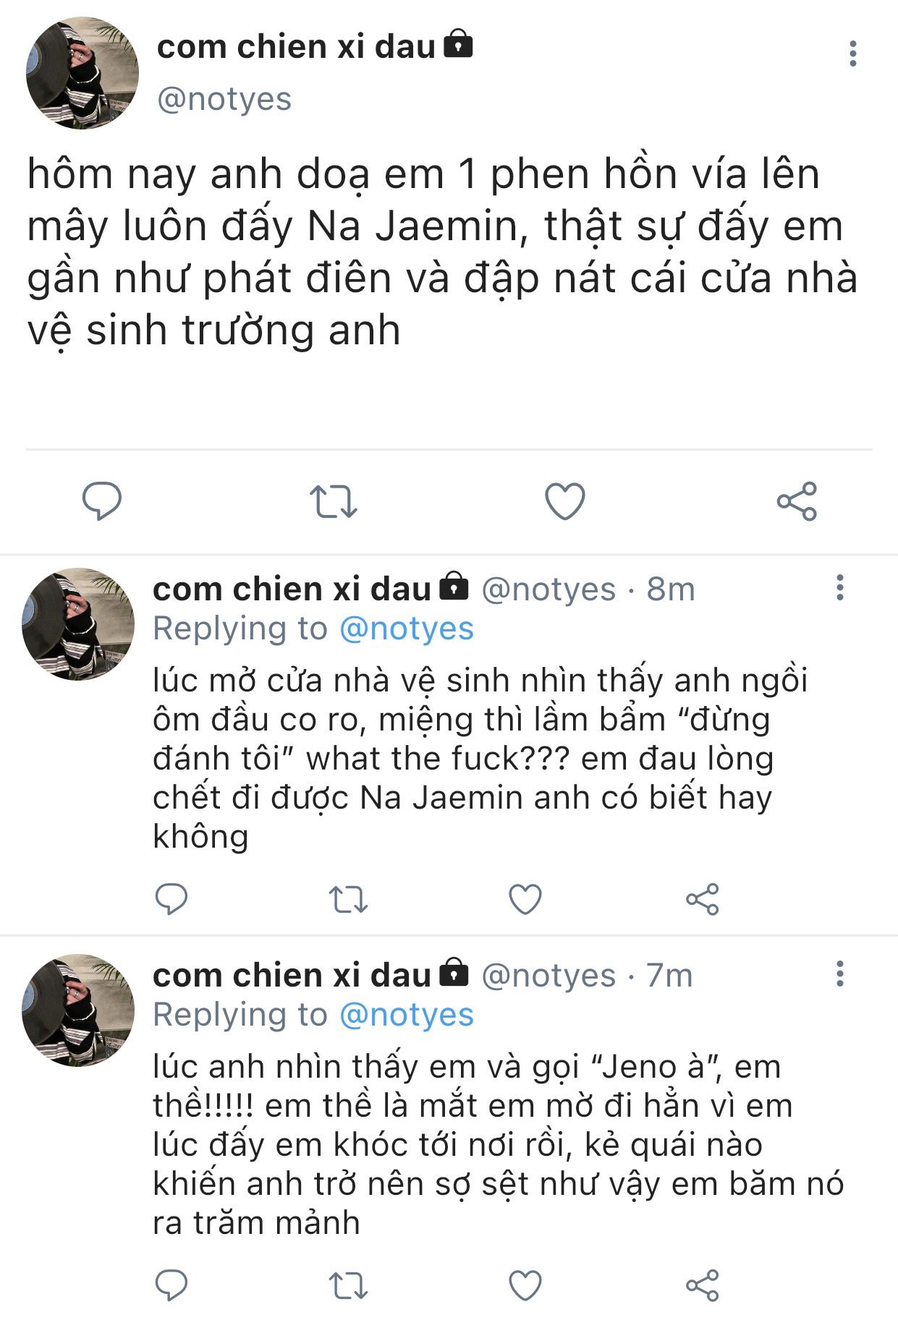Like the main tweet about Na Jaemin

point(564,501)
